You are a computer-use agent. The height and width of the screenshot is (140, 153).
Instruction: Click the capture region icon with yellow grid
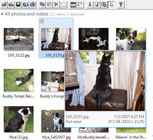pyautogui.click(x=80, y=5)
